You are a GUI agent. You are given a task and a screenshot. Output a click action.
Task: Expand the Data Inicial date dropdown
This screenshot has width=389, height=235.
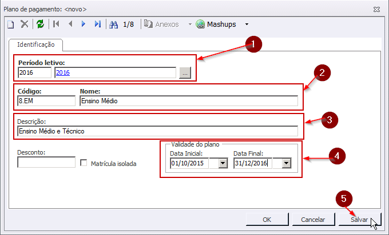[x=222, y=163]
